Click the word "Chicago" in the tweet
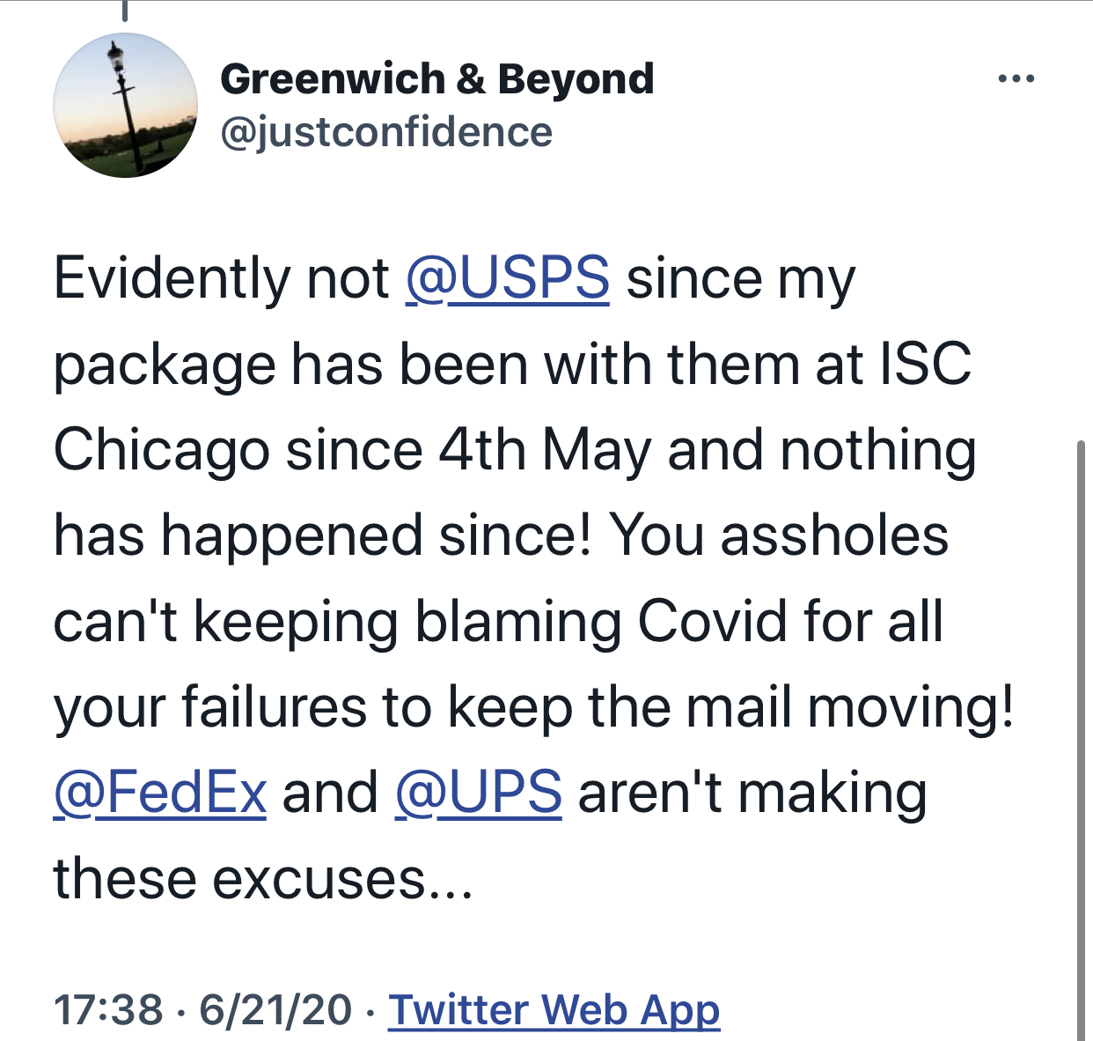1093x1041 pixels. (161, 450)
